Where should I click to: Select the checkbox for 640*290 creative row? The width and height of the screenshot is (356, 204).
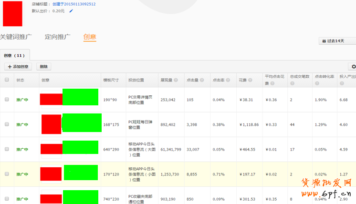[7, 149]
